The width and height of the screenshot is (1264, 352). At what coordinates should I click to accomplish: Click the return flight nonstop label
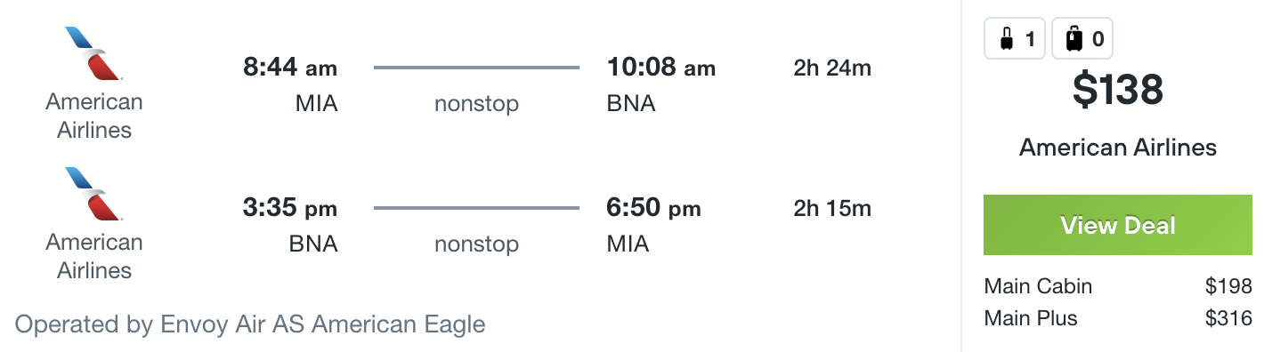tap(476, 244)
